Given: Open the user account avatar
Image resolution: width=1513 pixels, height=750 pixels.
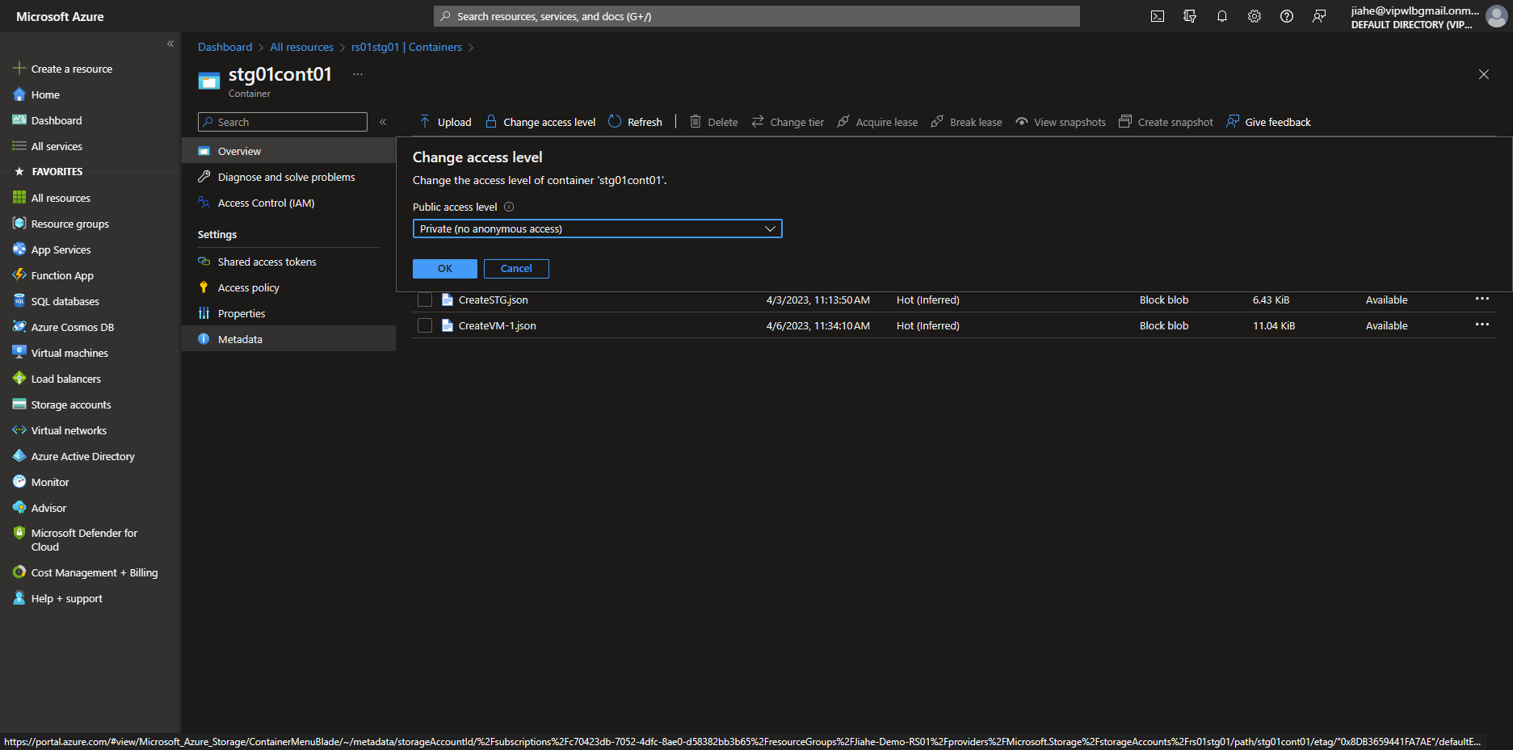Looking at the screenshot, I should 1496,16.
